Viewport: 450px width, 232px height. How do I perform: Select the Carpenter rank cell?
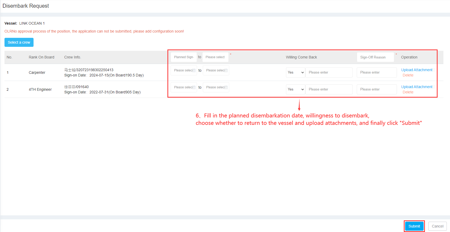click(37, 72)
